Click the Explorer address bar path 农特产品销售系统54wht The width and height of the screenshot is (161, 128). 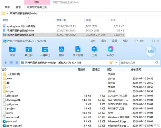coord(23,13)
